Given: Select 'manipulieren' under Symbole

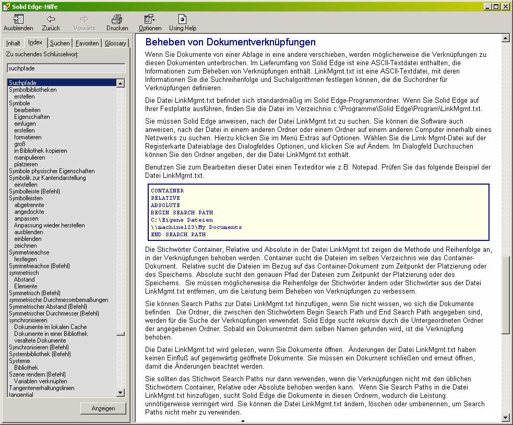Looking at the screenshot, I should pos(30,157).
